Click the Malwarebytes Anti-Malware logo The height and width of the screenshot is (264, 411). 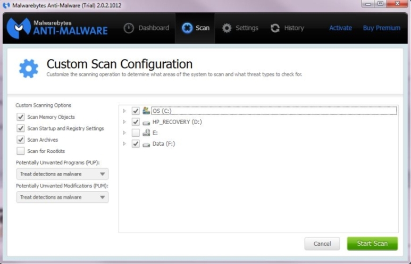(x=57, y=28)
